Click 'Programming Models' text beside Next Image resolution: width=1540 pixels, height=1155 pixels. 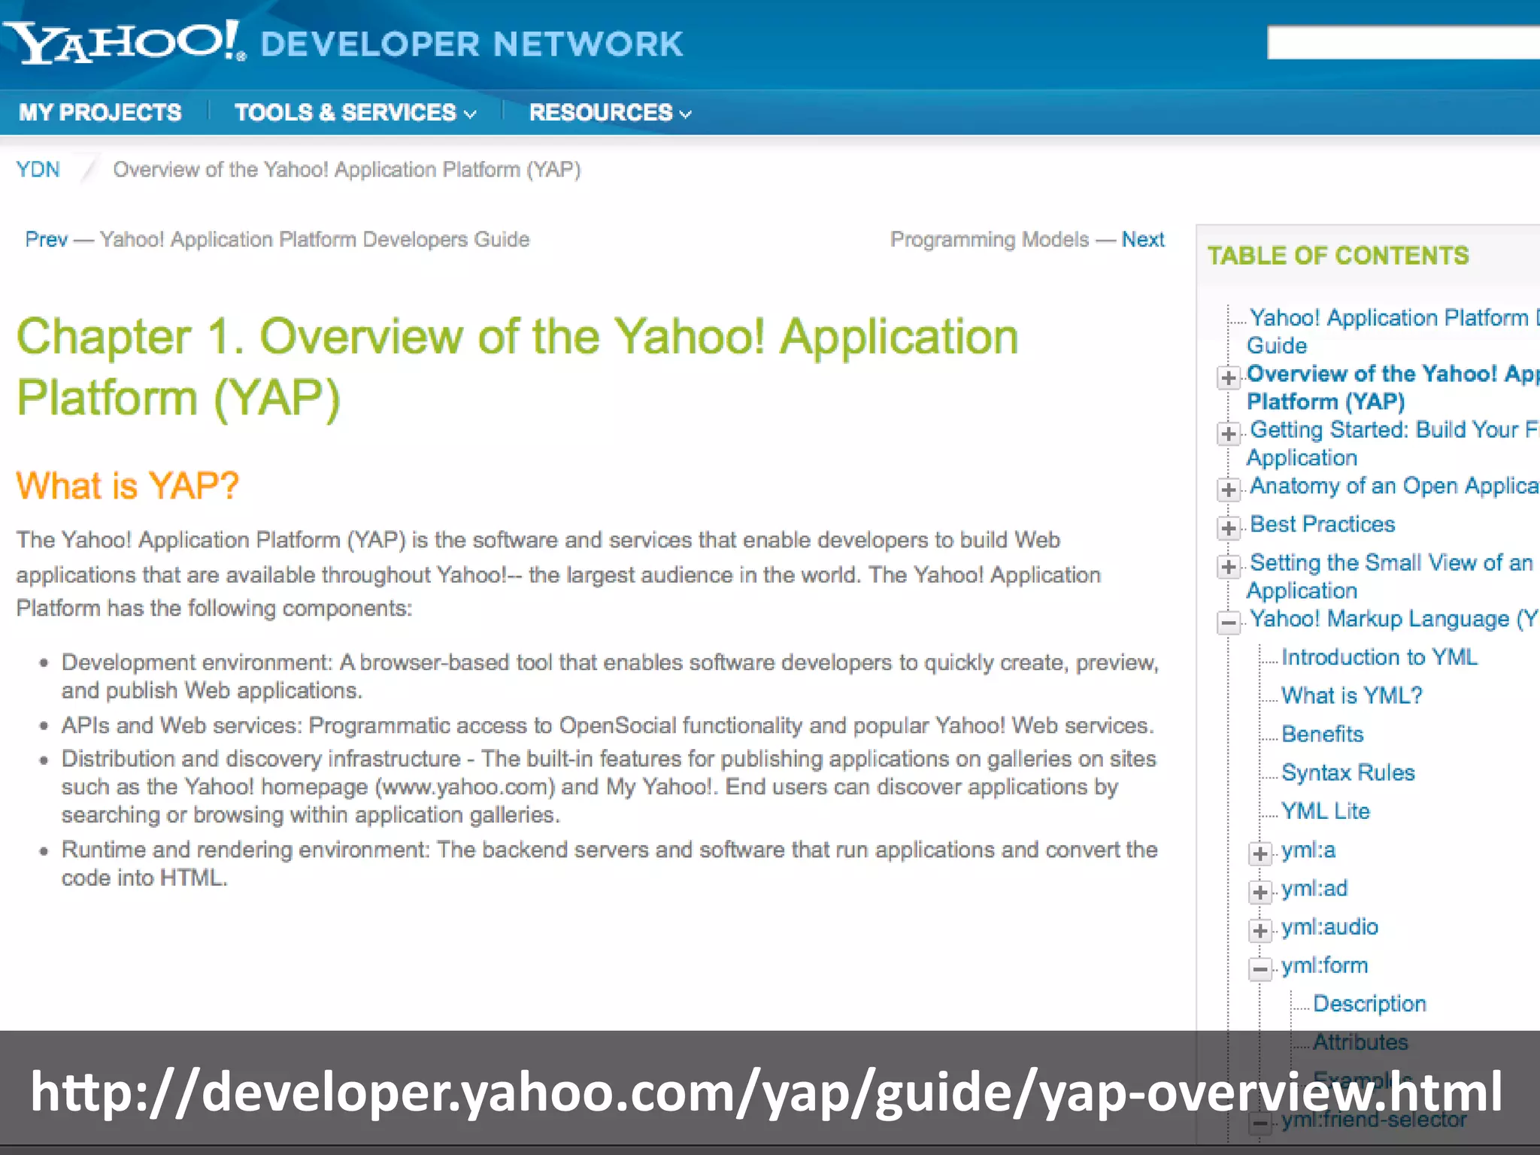point(990,239)
